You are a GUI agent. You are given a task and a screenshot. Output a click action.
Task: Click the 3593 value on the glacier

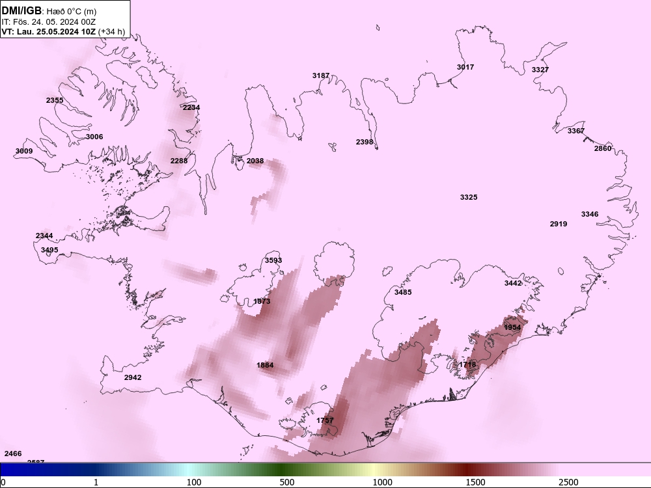[273, 261]
